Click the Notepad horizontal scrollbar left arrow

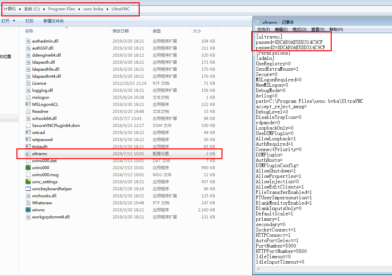pos(258,269)
